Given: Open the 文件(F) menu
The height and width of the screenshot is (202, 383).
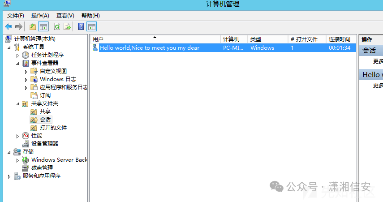Looking at the screenshot, I should (16, 16).
